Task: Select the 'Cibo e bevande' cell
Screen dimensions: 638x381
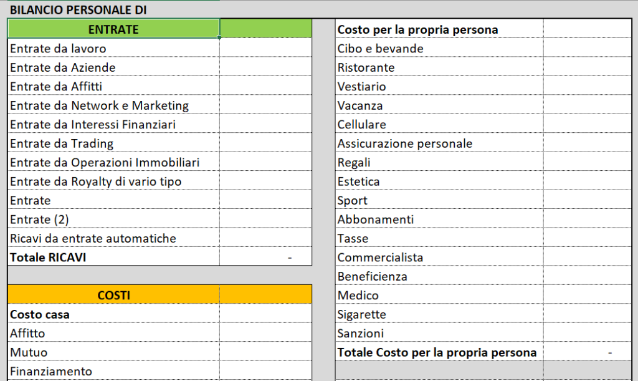Action: [439, 49]
